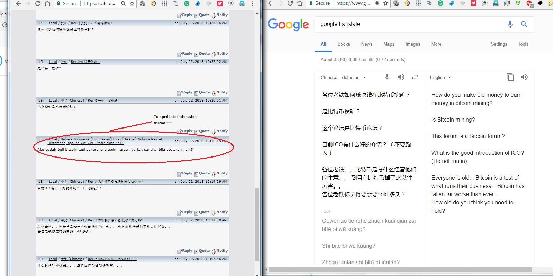Viewport: 553px width, 276px height.
Task: Listen to the Chinese source text
Action: coord(401,77)
